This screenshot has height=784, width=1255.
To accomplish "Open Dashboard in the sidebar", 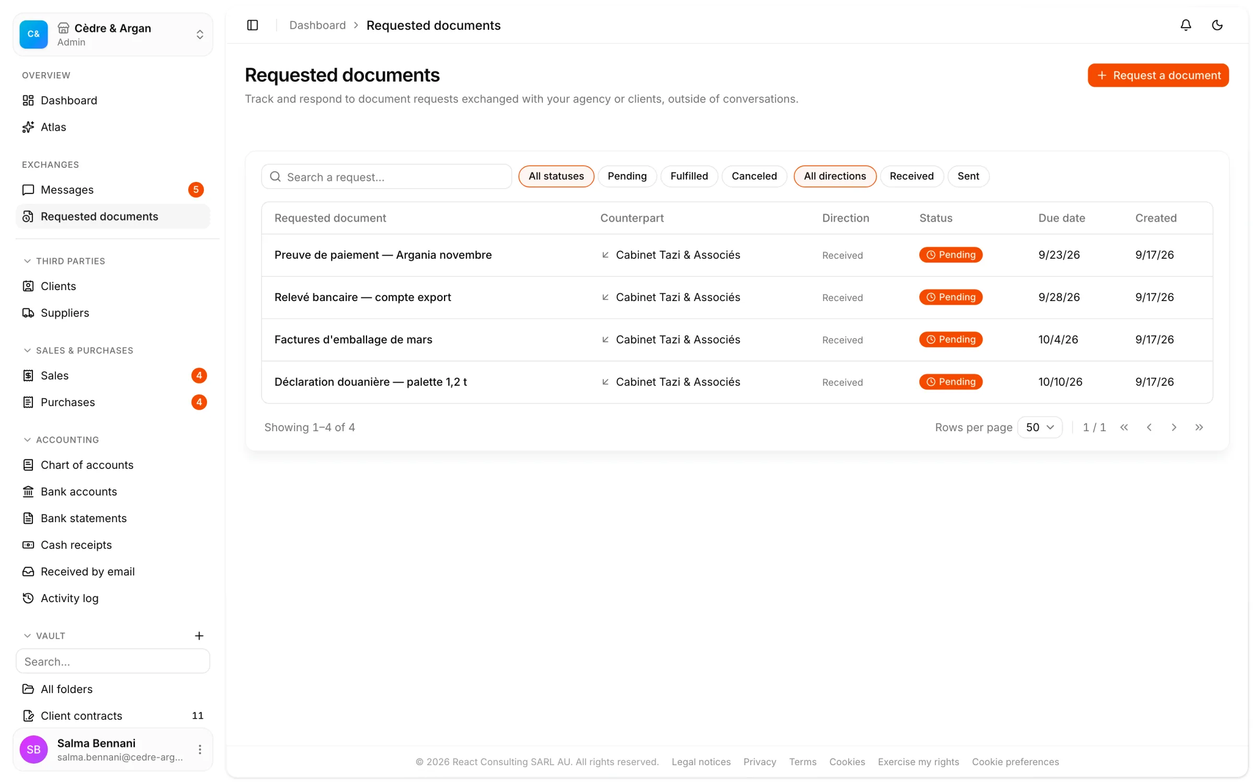I will [113, 100].
